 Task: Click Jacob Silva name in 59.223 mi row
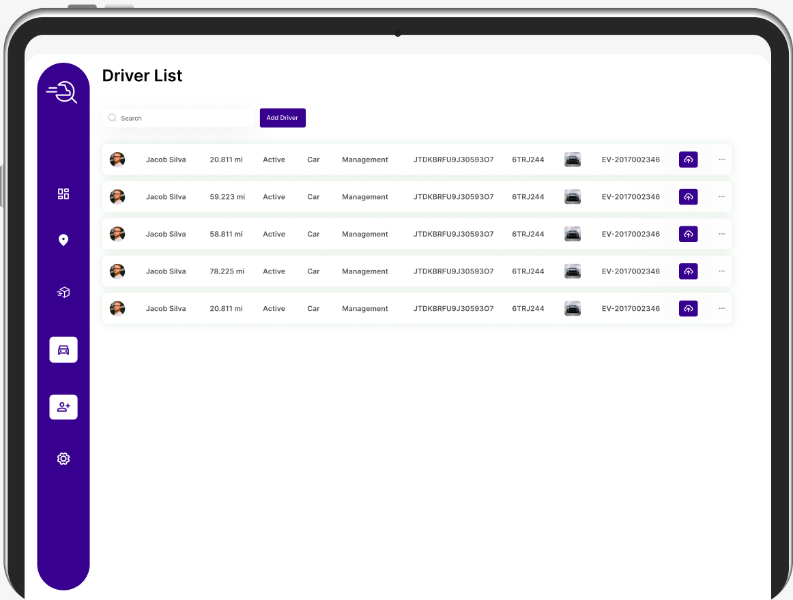166,196
